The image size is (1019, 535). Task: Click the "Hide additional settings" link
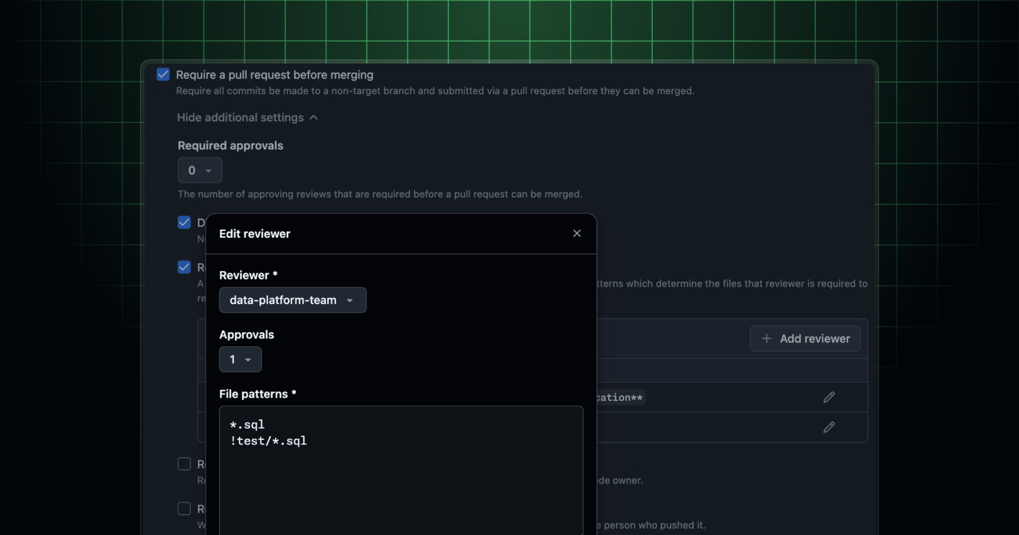[x=240, y=118]
